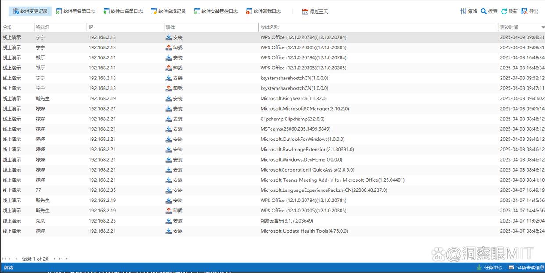
Task: Click install icon in MSTeams row
Action: tap(169, 129)
